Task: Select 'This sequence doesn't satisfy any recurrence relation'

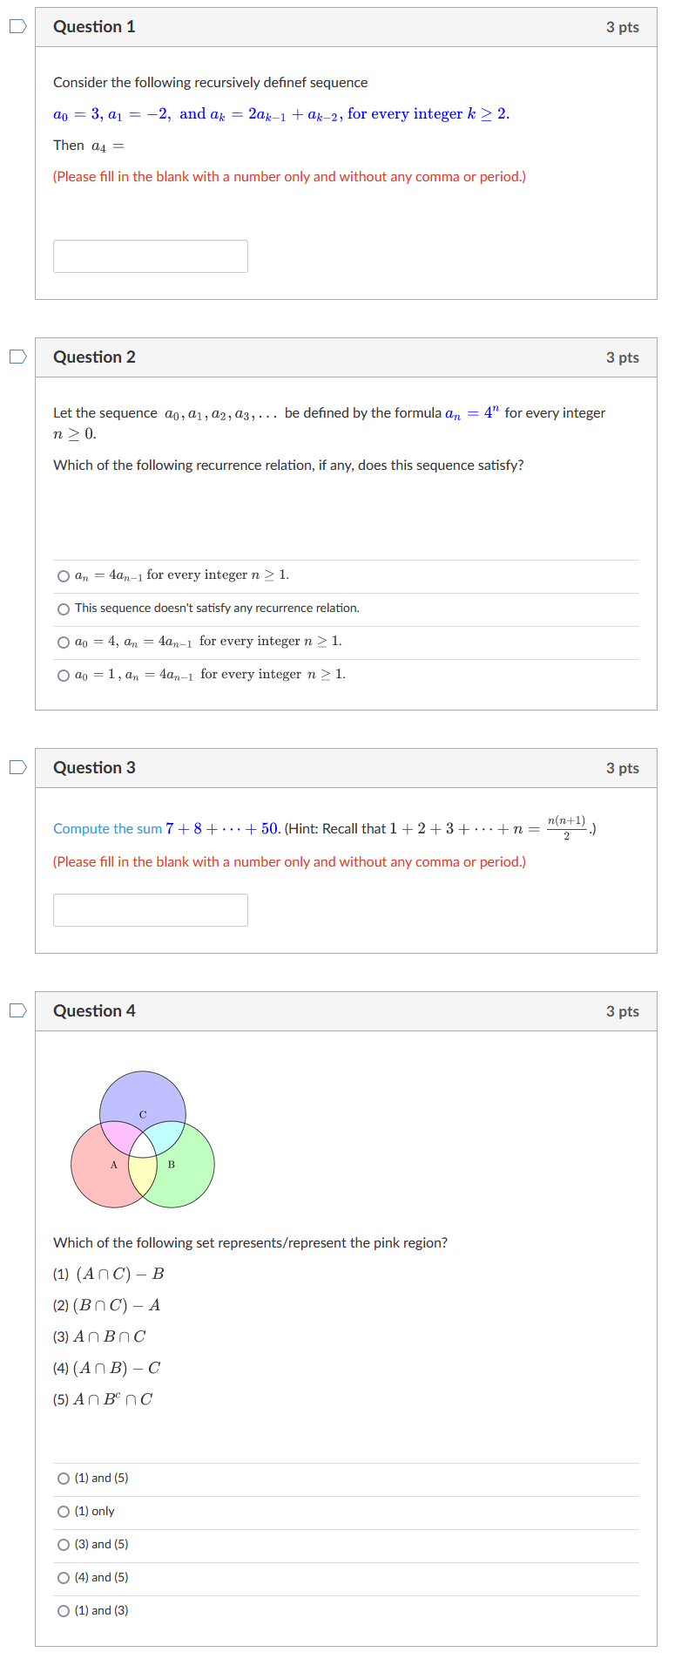Action: click(64, 608)
